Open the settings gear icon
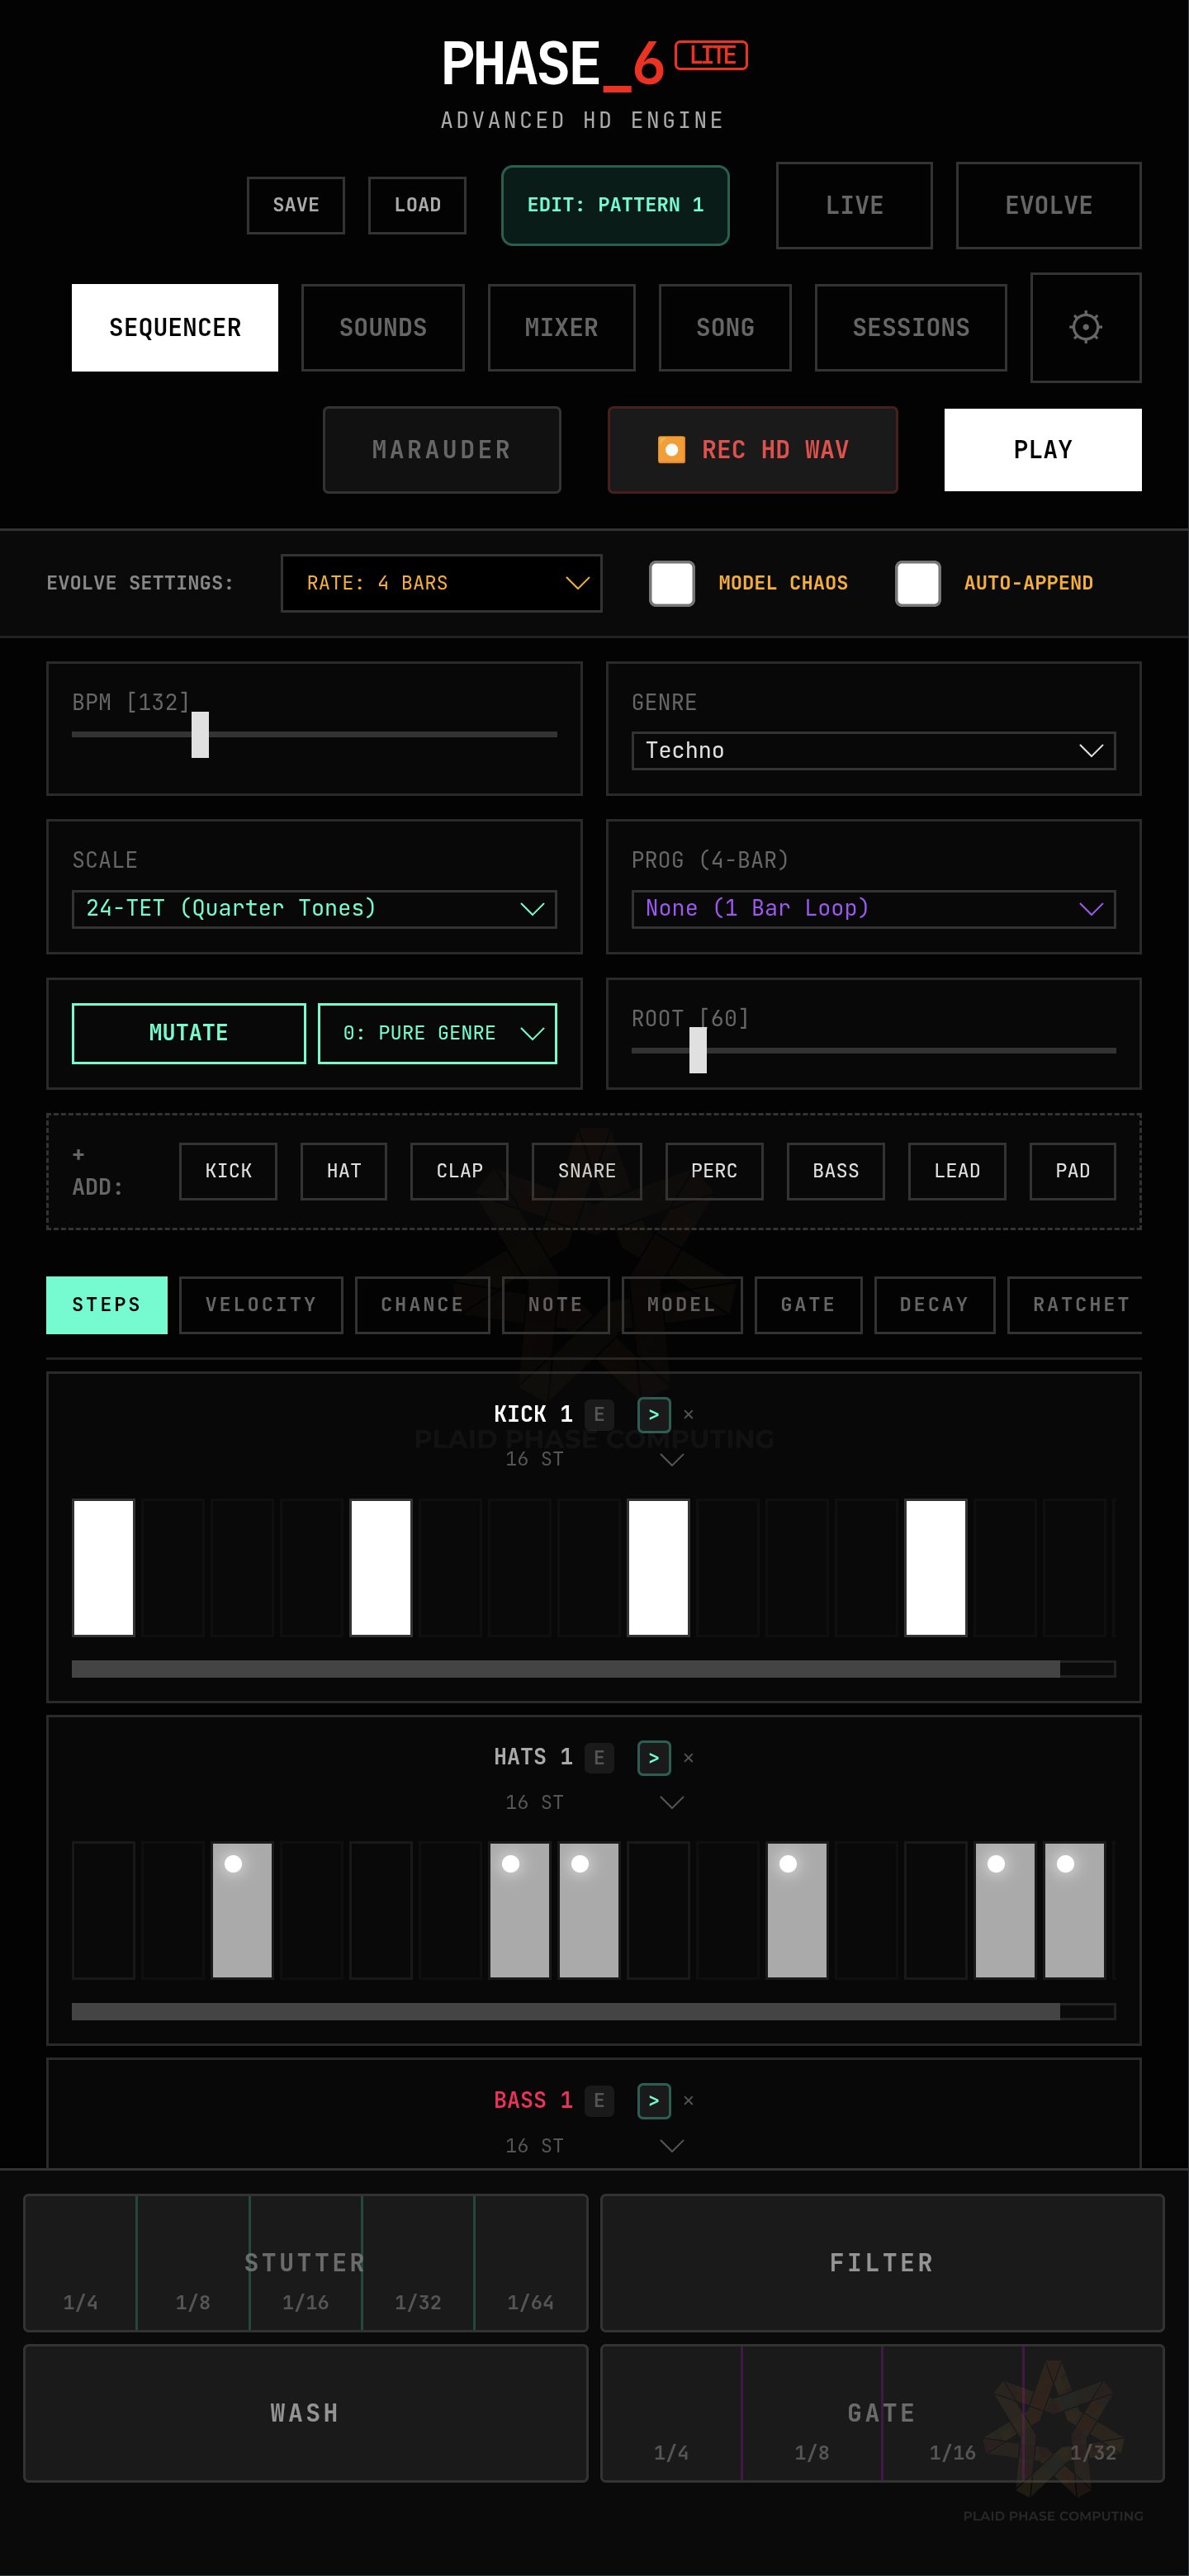Viewport: 1189px width, 2576px height. (x=1085, y=327)
